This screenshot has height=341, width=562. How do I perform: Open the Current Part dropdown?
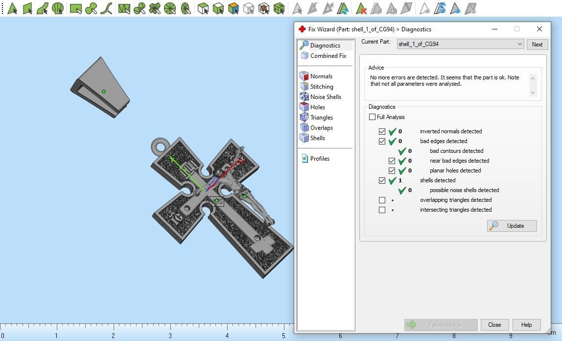(x=460, y=44)
